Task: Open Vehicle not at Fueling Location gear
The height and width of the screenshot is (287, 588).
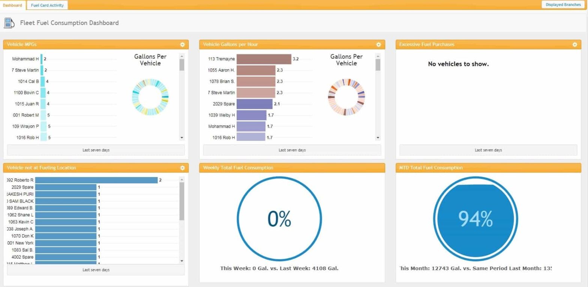Action: click(182, 168)
